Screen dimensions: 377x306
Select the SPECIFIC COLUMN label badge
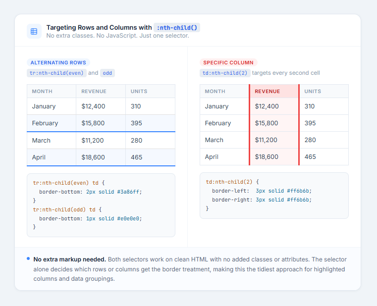(x=228, y=62)
